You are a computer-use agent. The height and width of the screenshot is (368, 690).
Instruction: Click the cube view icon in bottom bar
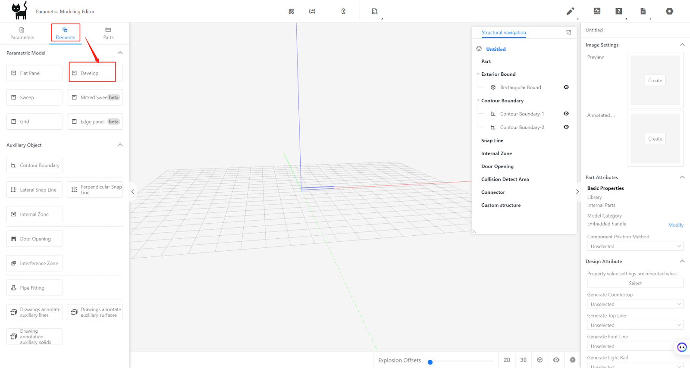point(539,360)
